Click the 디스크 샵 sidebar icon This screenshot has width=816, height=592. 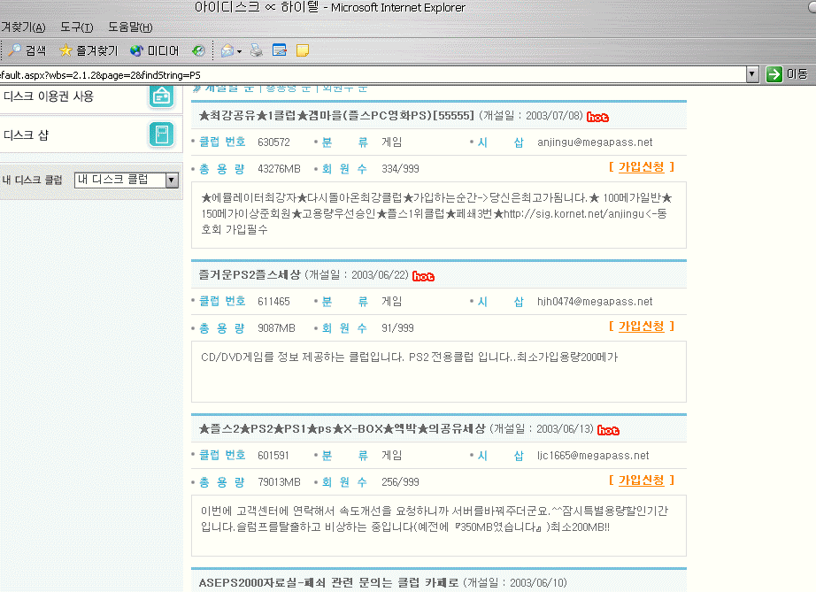click(x=161, y=135)
